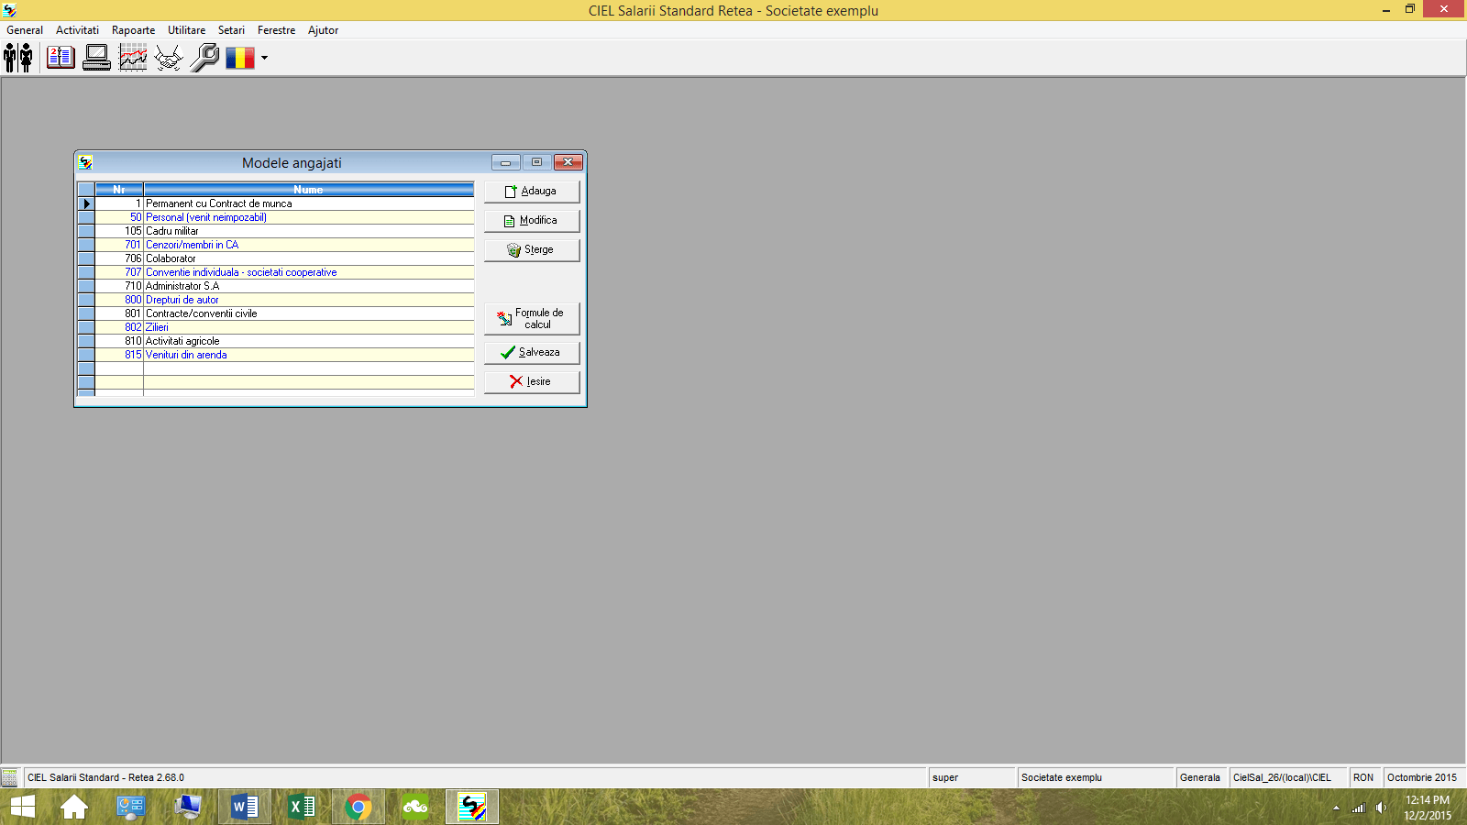The width and height of the screenshot is (1467, 825).
Task: Open the control panel taskbar icon
Action: pyautogui.click(x=131, y=807)
